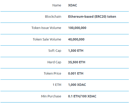
Task: Click the Token Issue Volume label
Action: (x=46, y=28)
